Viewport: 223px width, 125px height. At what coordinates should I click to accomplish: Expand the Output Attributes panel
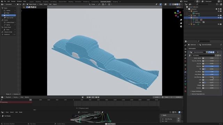click(x=197, y=91)
